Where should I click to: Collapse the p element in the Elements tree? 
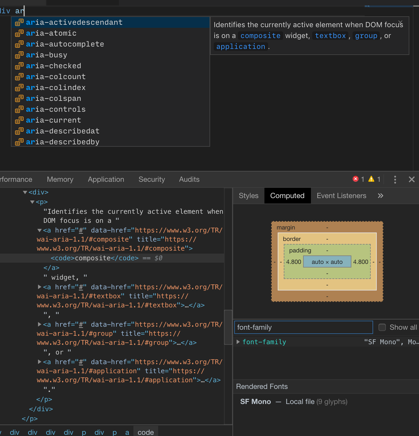click(32, 202)
